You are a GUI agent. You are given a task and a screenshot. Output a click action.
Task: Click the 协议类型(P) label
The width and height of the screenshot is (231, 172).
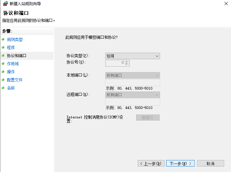pos(78,56)
